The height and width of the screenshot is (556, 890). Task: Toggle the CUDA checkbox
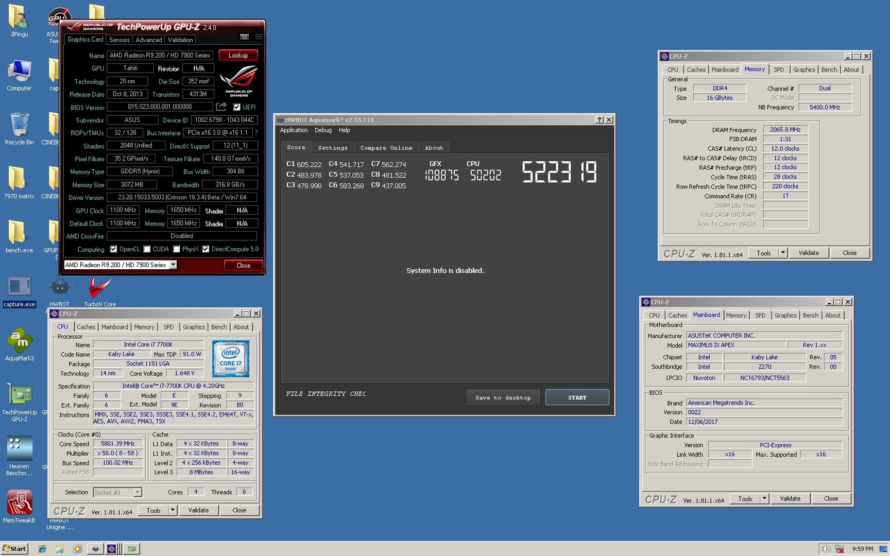[147, 249]
